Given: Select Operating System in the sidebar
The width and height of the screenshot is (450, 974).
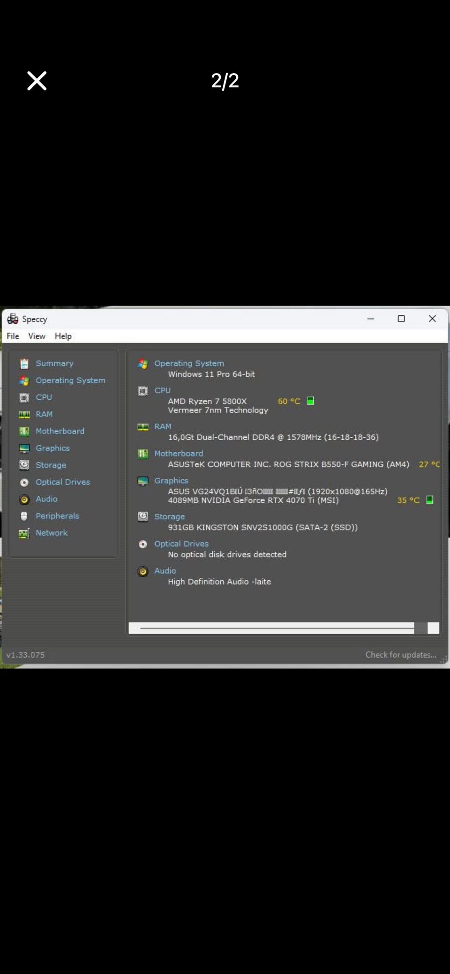Looking at the screenshot, I should click(70, 380).
